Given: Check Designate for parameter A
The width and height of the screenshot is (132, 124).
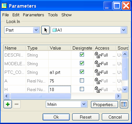Looking at the screenshot, I should 82,81.
